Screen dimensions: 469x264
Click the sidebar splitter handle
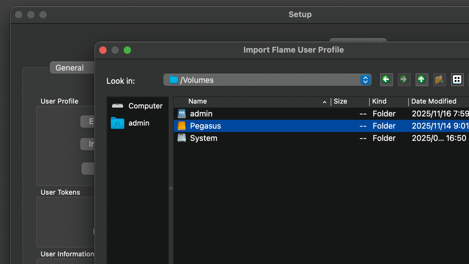pos(171,188)
